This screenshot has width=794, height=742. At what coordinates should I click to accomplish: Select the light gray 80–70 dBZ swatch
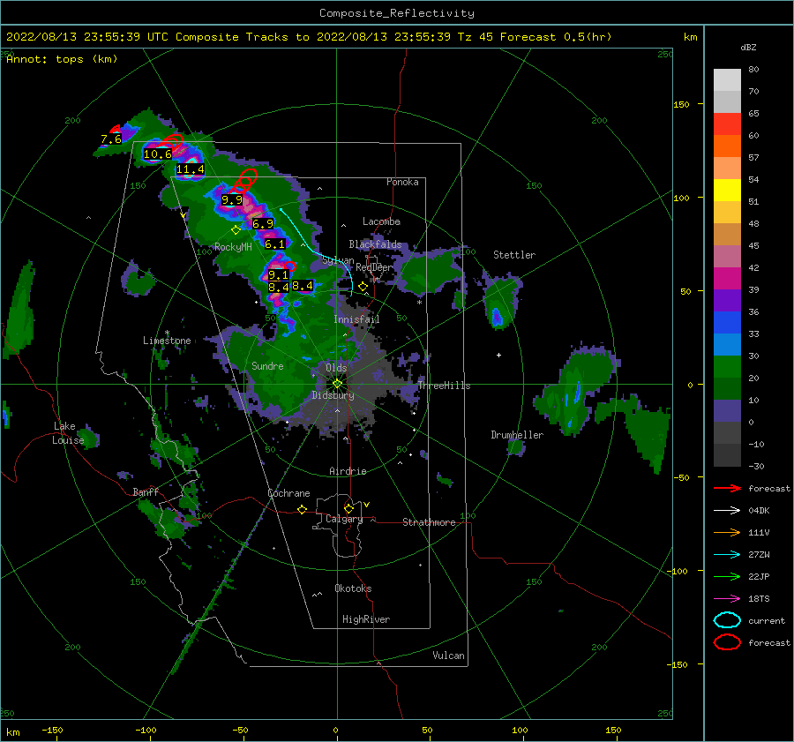click(727, 80)
